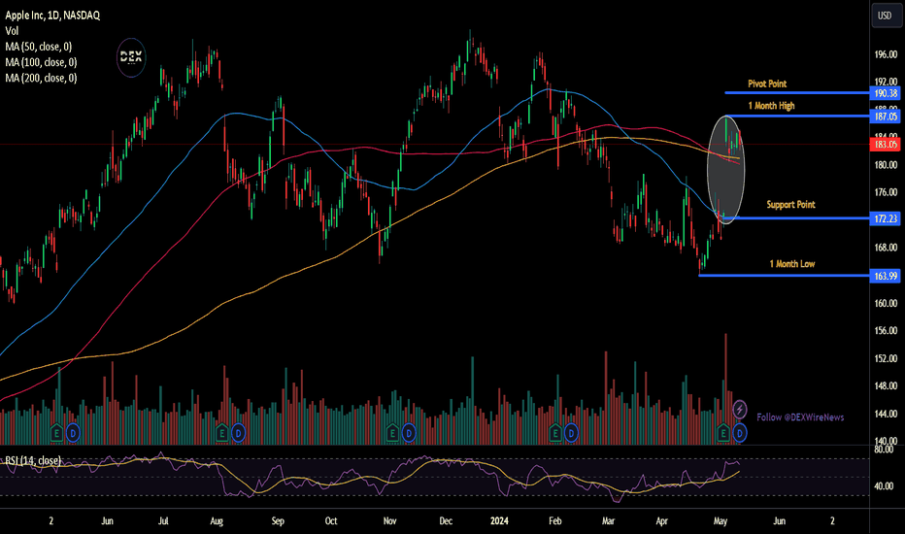The image size is (905, 534).
Task: Click the Nov label on time axis
Action: pyautogui.click(x=389, y=520)
